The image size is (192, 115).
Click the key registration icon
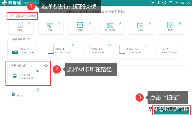pos(159,2)
